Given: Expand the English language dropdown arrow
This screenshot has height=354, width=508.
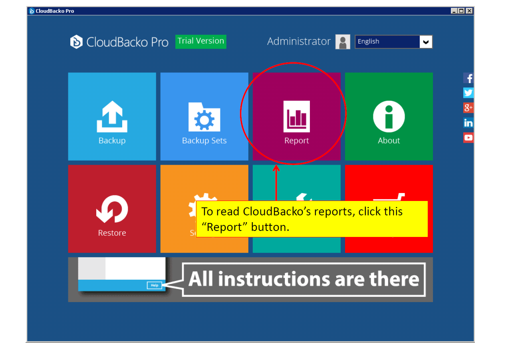Looking at the screenshot, I should point(426,42).
